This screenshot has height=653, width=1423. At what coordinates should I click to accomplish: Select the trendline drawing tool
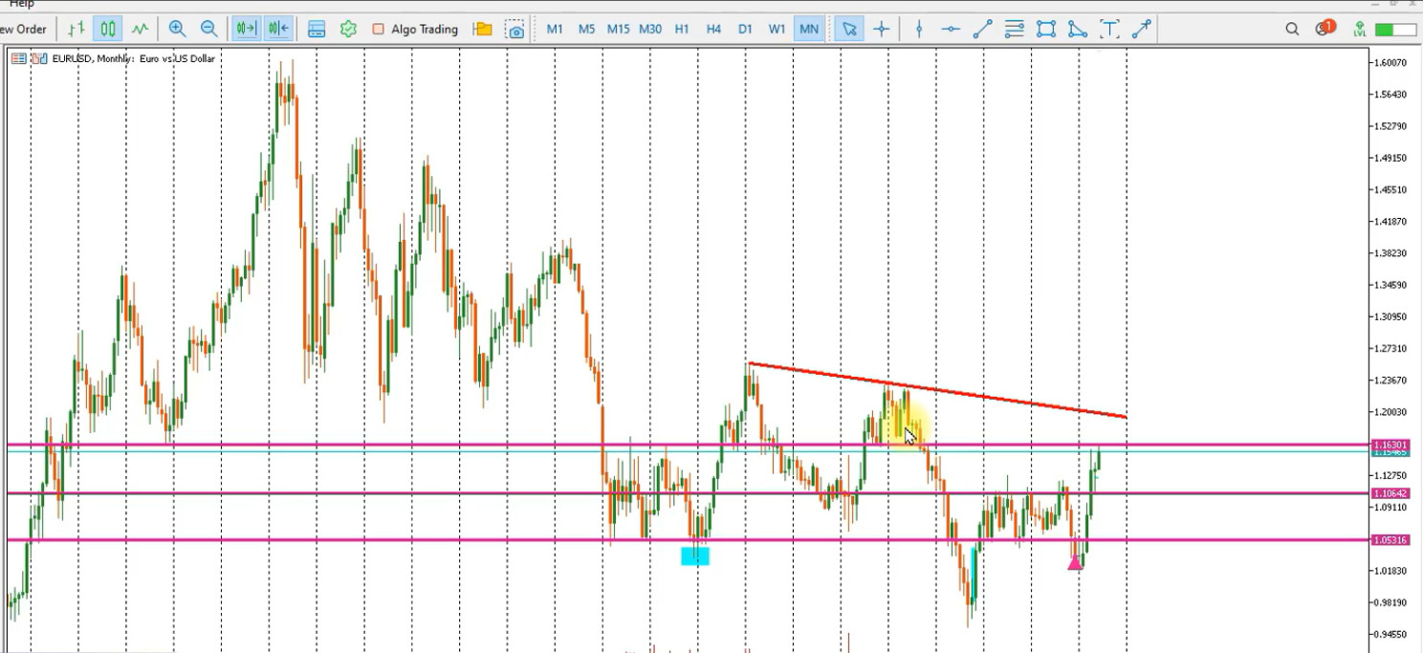tap(982, 30)
